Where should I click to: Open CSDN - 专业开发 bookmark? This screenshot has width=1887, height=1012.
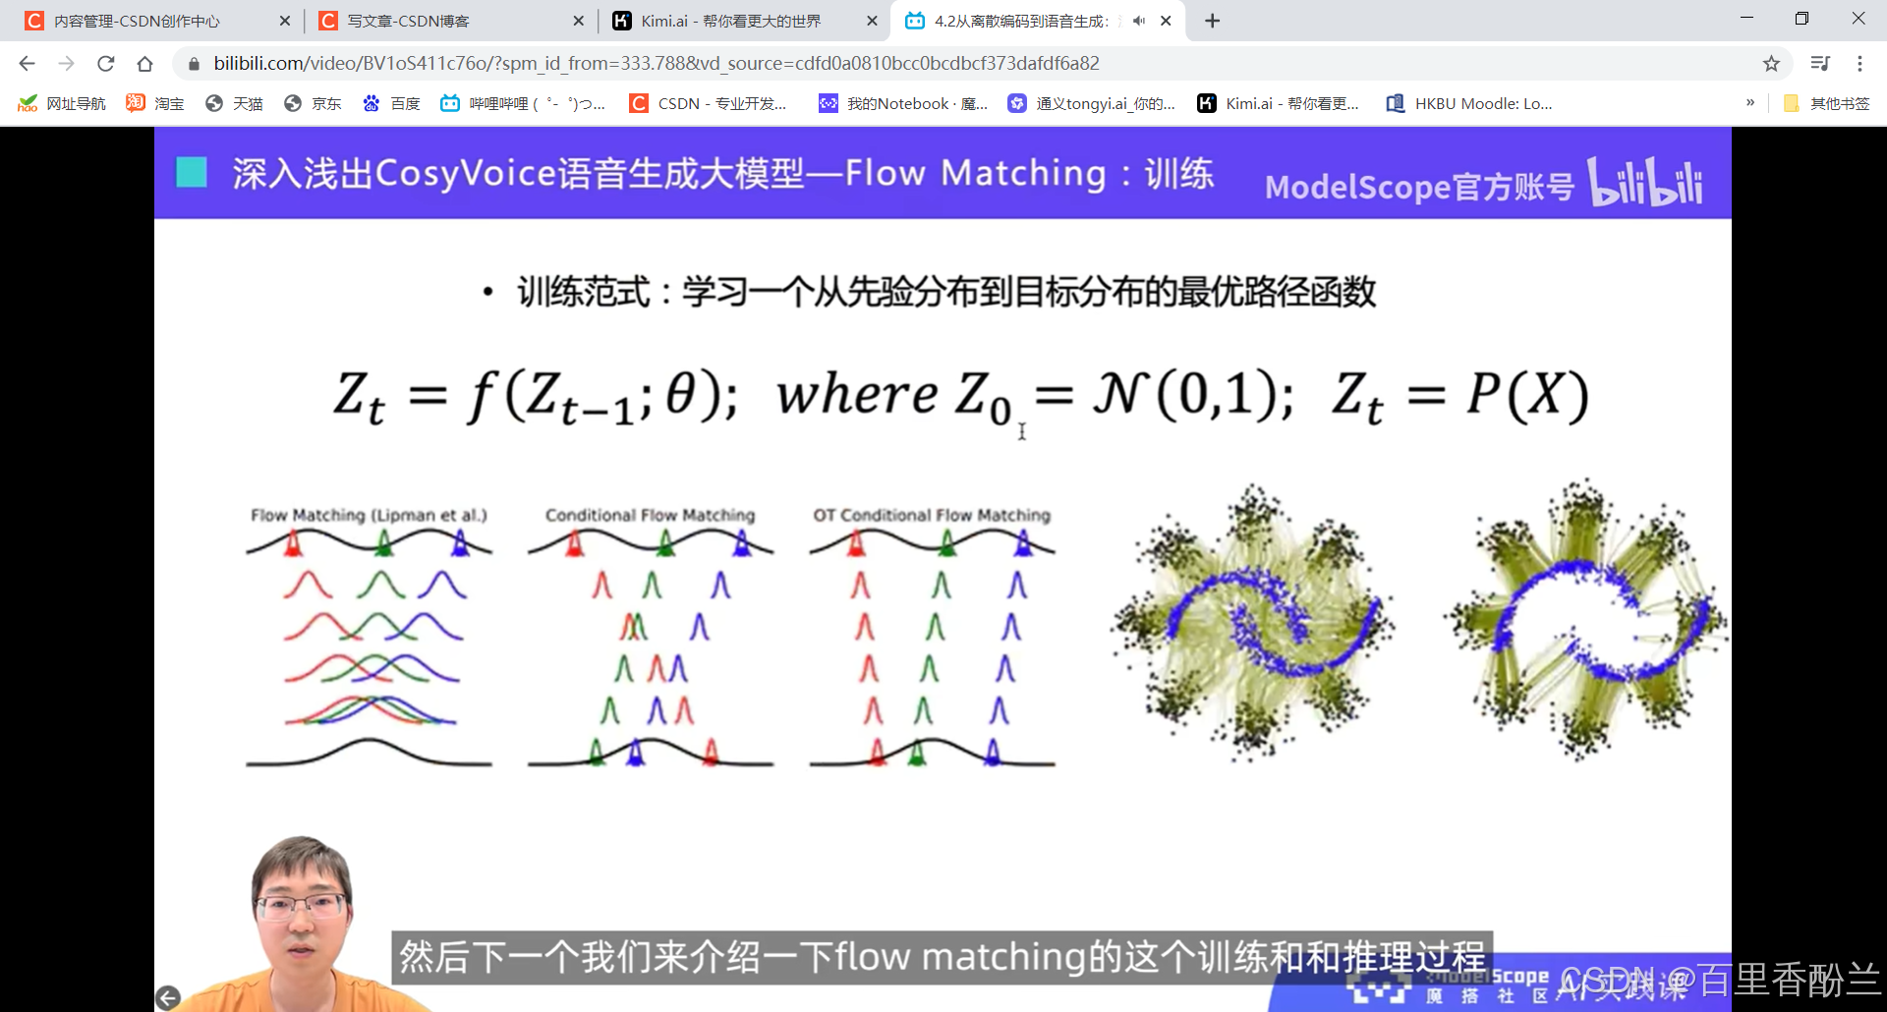709,103
